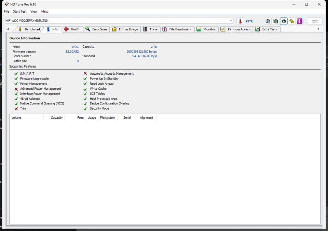Switch to the Monitor tab
Viewport: 328px width, 231px height.
pyautogui.click(x=206, y=29)
